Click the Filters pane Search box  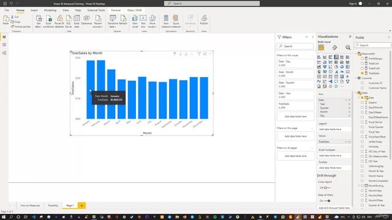(x=295, y=46)
